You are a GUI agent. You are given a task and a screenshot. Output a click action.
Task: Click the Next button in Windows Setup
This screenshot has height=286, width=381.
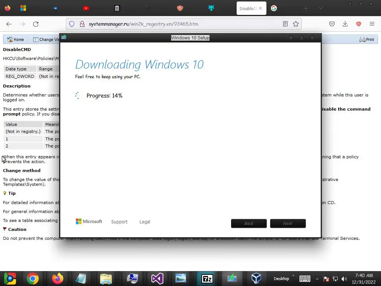(288, 223)
